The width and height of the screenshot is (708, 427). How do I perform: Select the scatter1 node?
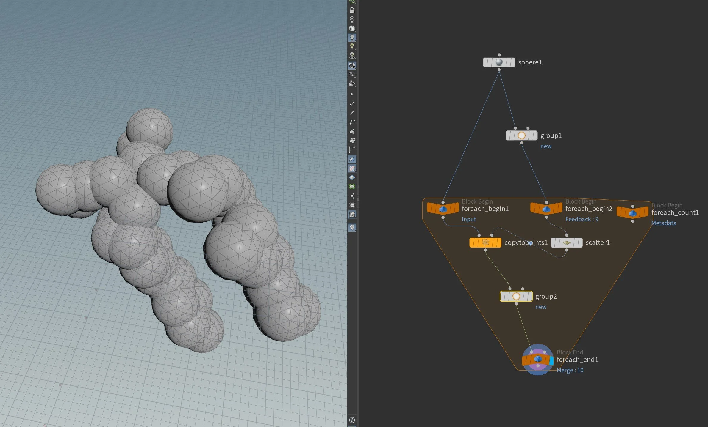pyautogui.click(x=566, y=242)
